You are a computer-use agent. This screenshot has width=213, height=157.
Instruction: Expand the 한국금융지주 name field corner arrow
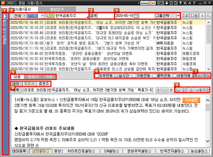coord(87,17)
